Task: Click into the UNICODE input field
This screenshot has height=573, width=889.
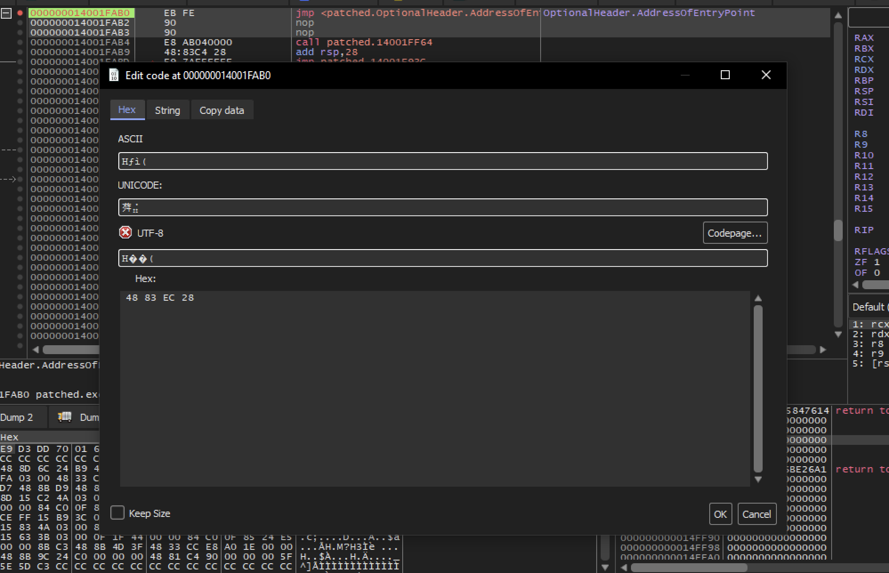Action: click(x=443, y=207)
